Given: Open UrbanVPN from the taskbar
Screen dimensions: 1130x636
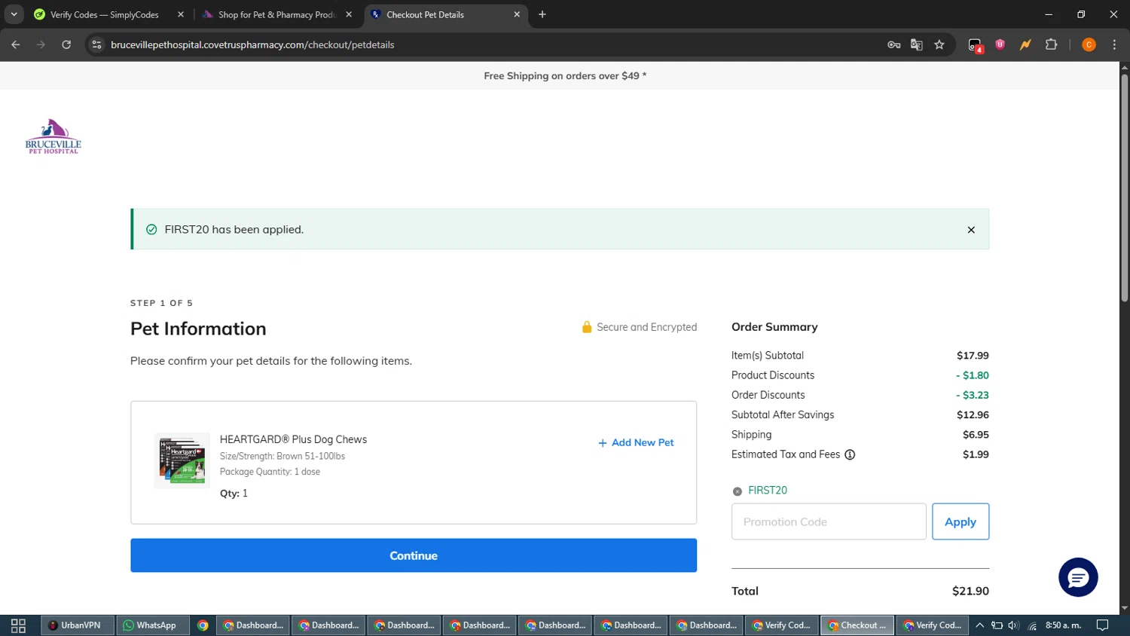Looking at the screenshot, I should pyautogui.click(x=77, y=625).
